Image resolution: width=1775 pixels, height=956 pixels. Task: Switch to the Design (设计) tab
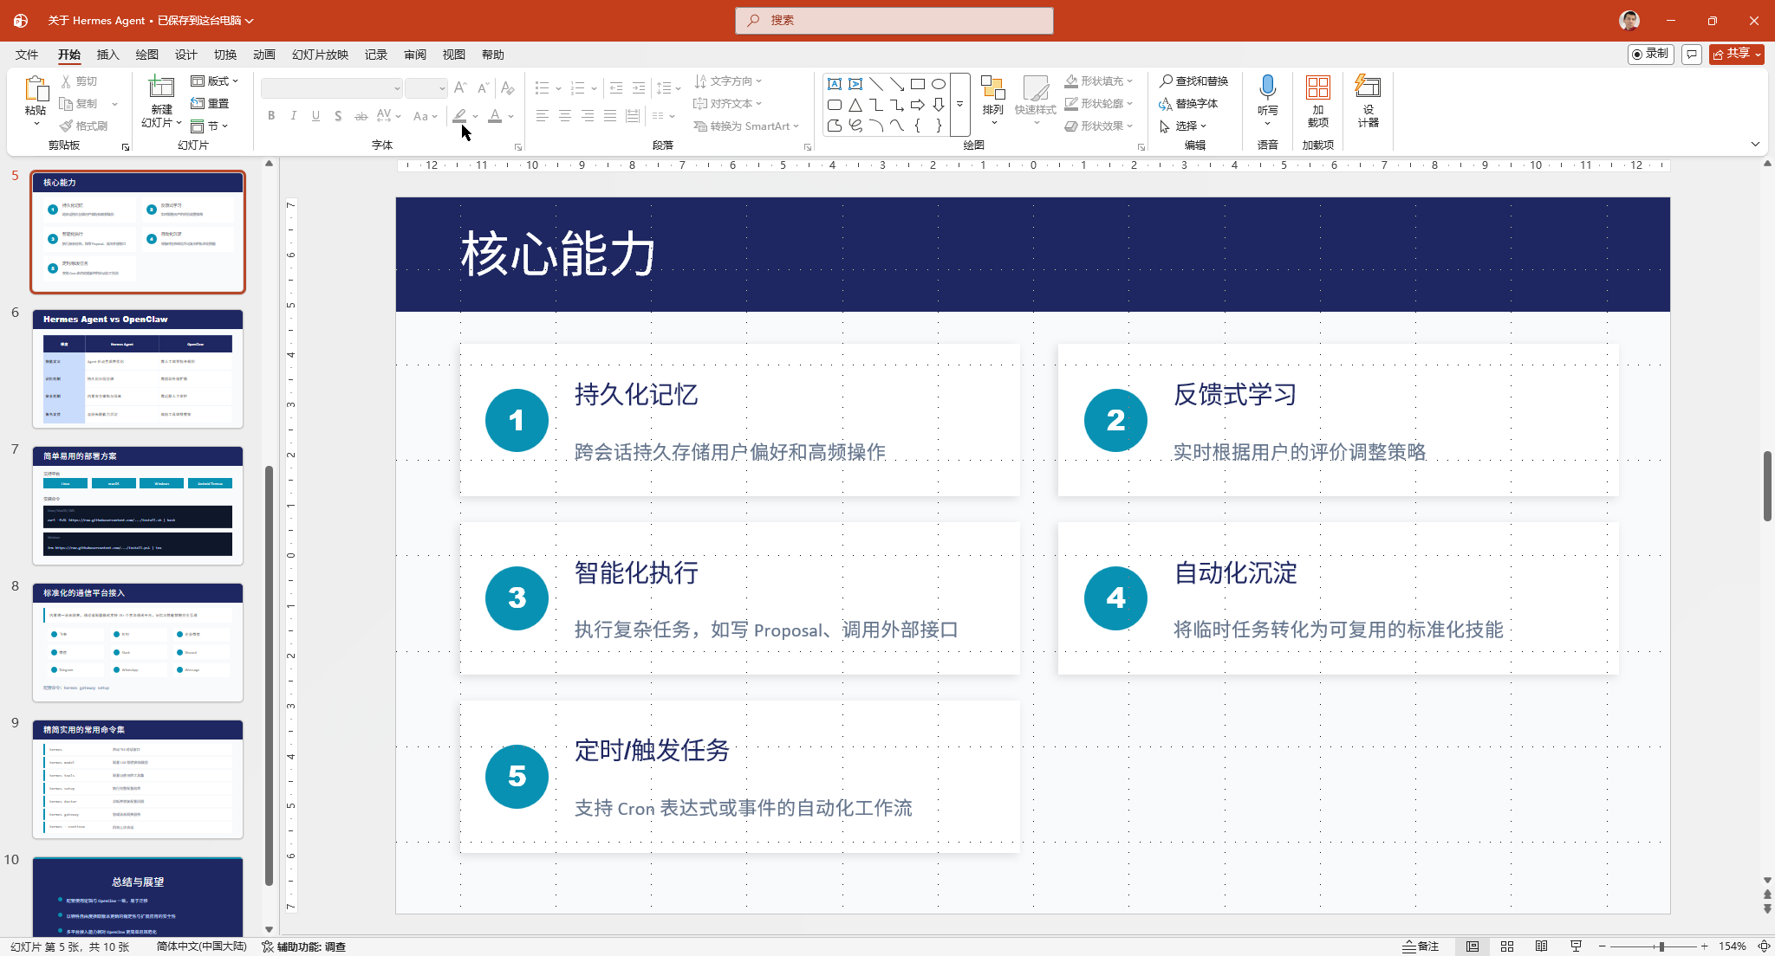click(x=186, y=55)
